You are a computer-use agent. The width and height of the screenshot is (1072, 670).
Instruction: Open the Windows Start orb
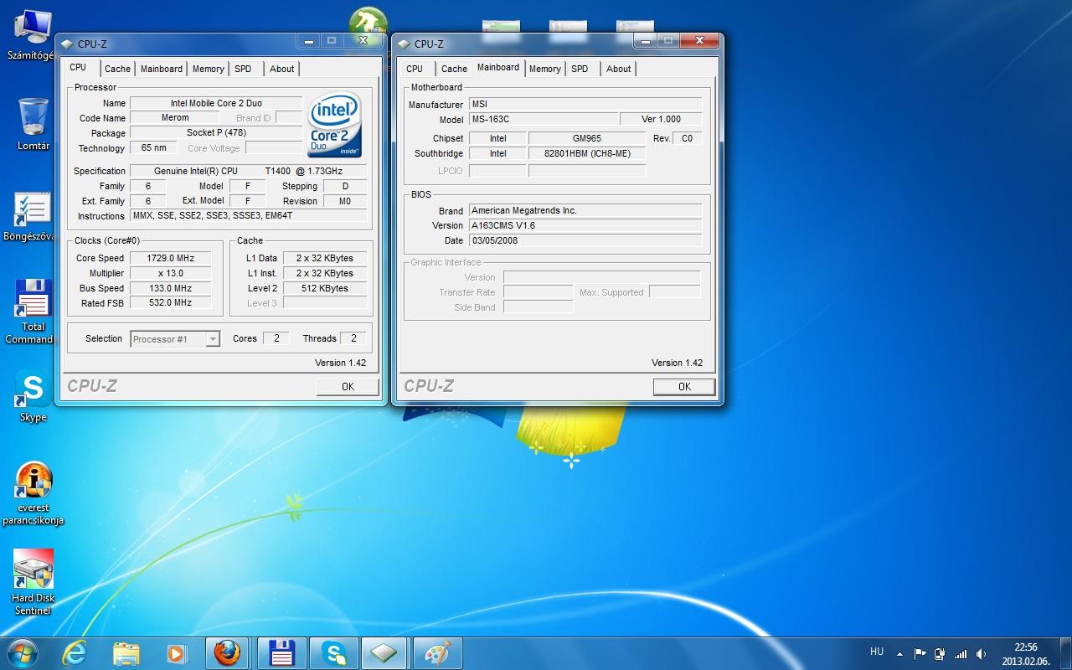[21, 652]
